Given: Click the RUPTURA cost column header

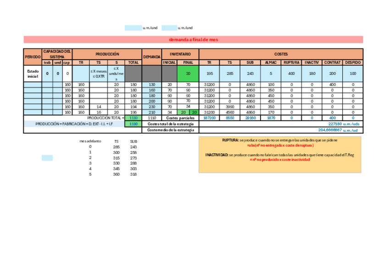Looking at the screenshot, I should tap(291, 62).
